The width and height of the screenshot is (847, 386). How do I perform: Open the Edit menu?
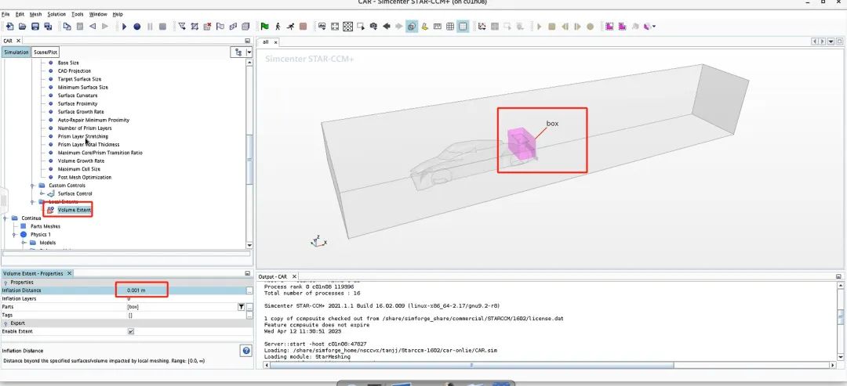point(20,14)
